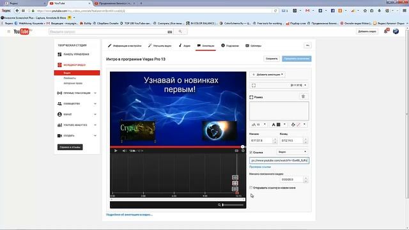Click the link check (Проверка ссылки) link

click(x=260, y=167)
